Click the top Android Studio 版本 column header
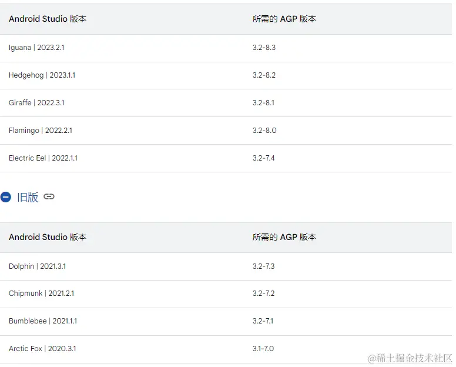 pyautogui.click(x=48, y=19)
